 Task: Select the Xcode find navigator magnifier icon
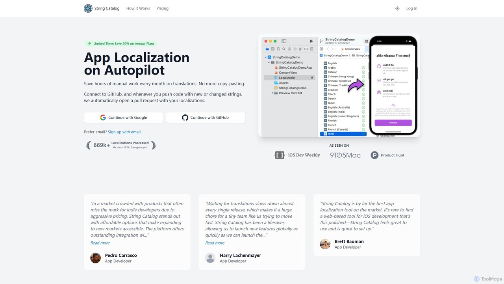[x=284, y=49]
